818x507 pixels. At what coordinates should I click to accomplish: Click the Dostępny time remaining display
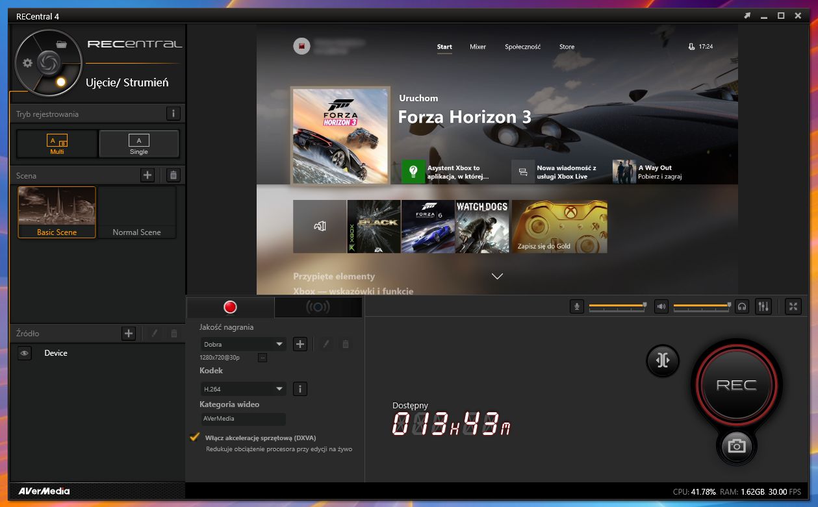(x=452, y=423)
